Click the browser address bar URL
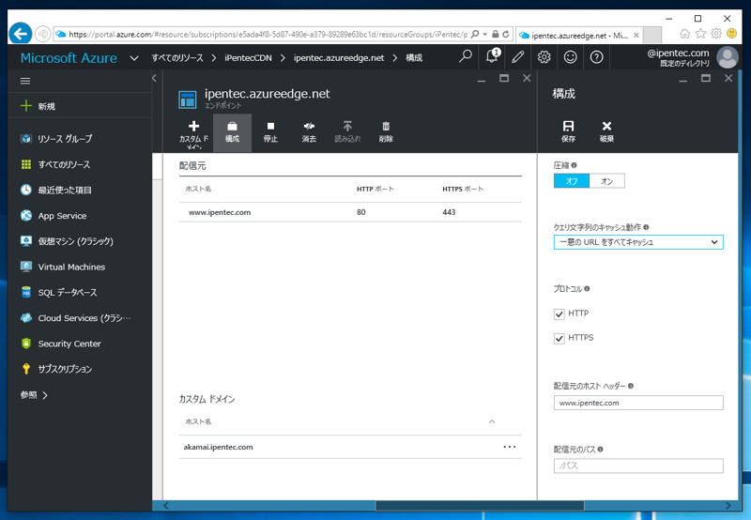This screenshot has width=751, height=520. [268, 35]
